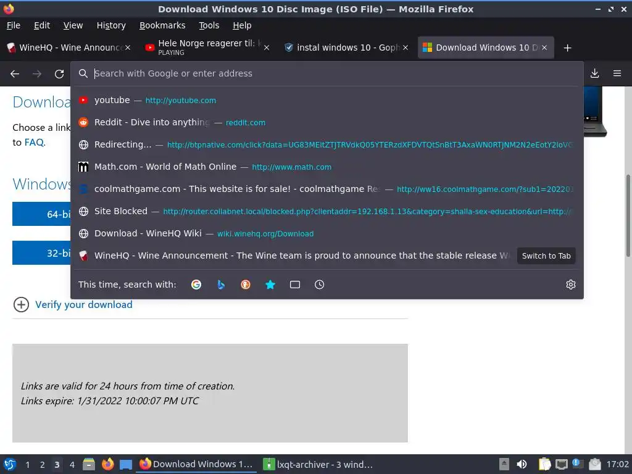Image resolution: width=632 pixels, height=474 pixels.
Task: Click Download Windows taskbar entry
Action: [x=197, y=464]
